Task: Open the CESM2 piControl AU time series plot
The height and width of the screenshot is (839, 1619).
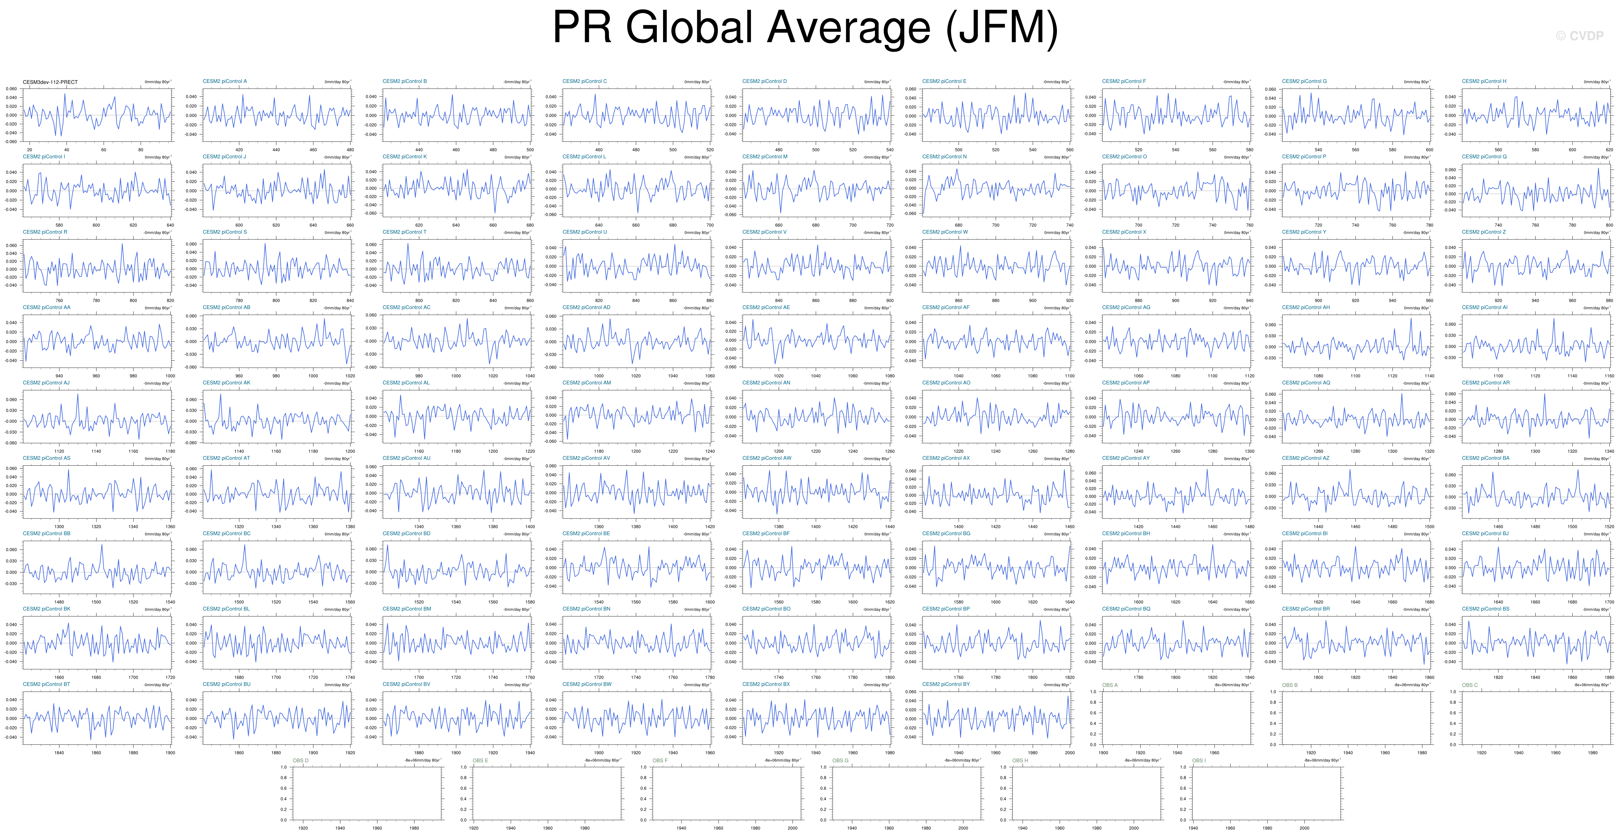Action: click(457, 492)
